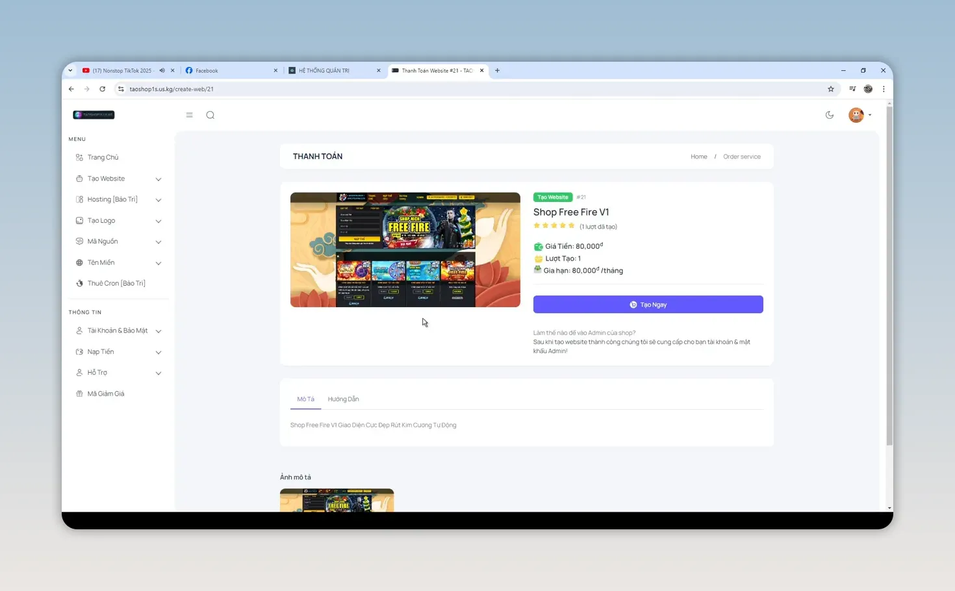Close the Facebook browser tab
The image size is (955, 591).
pyautogui.click(x=275, y=71)
